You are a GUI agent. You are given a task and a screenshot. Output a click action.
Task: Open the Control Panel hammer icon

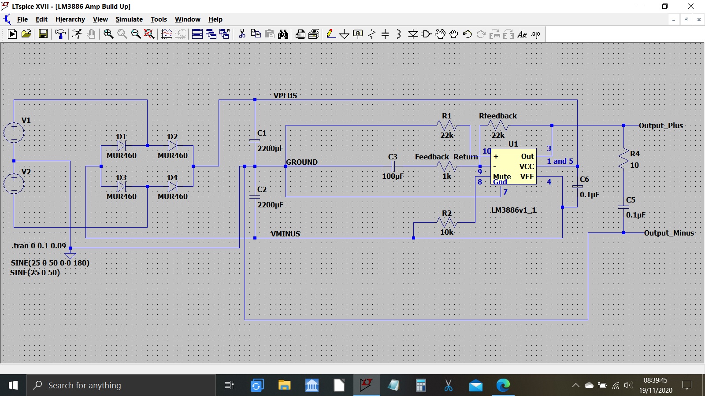point(60,34)
